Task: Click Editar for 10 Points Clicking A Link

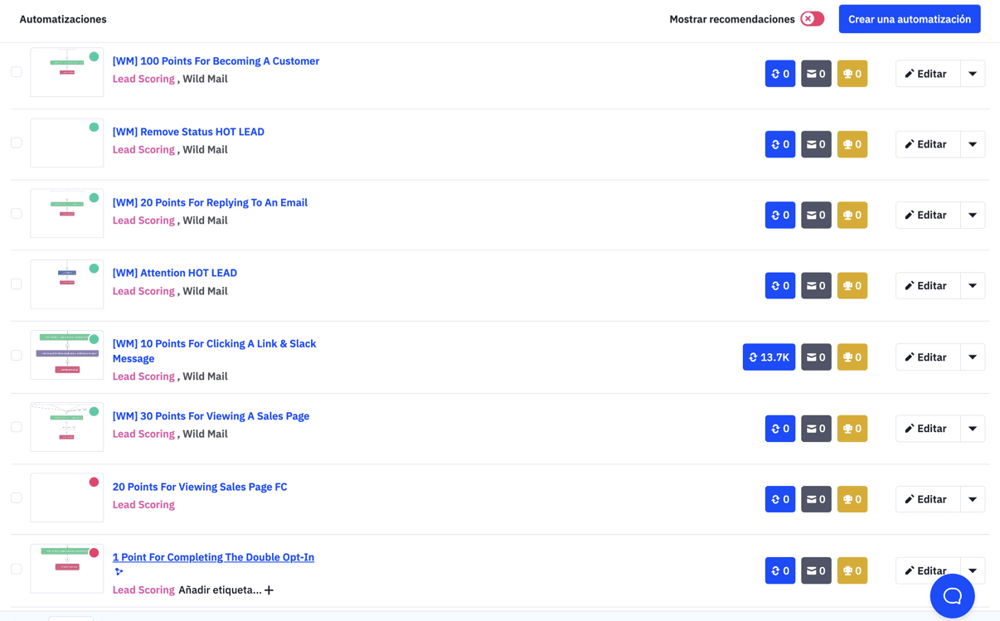Action: [928, 357]
